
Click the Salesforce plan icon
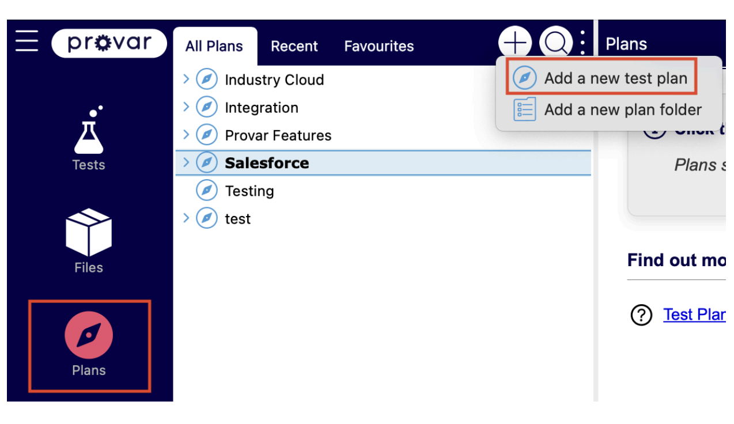pos(207,163)
